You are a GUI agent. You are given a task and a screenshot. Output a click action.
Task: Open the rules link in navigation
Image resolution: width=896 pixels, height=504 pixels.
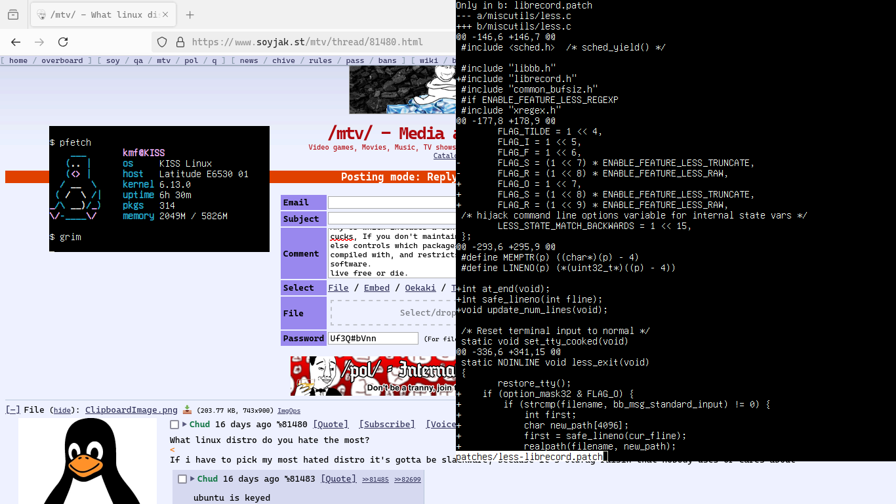320,60
